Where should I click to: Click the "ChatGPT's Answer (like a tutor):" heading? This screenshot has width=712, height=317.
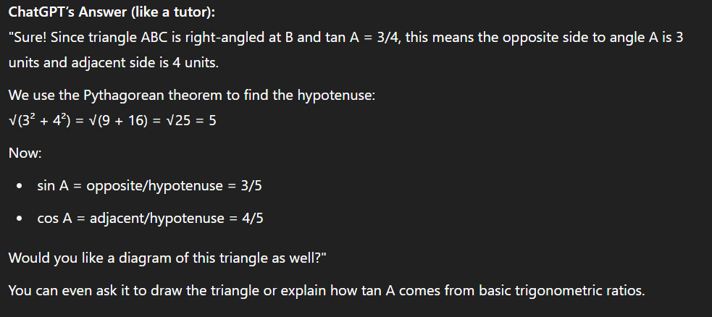coord(112,12)
